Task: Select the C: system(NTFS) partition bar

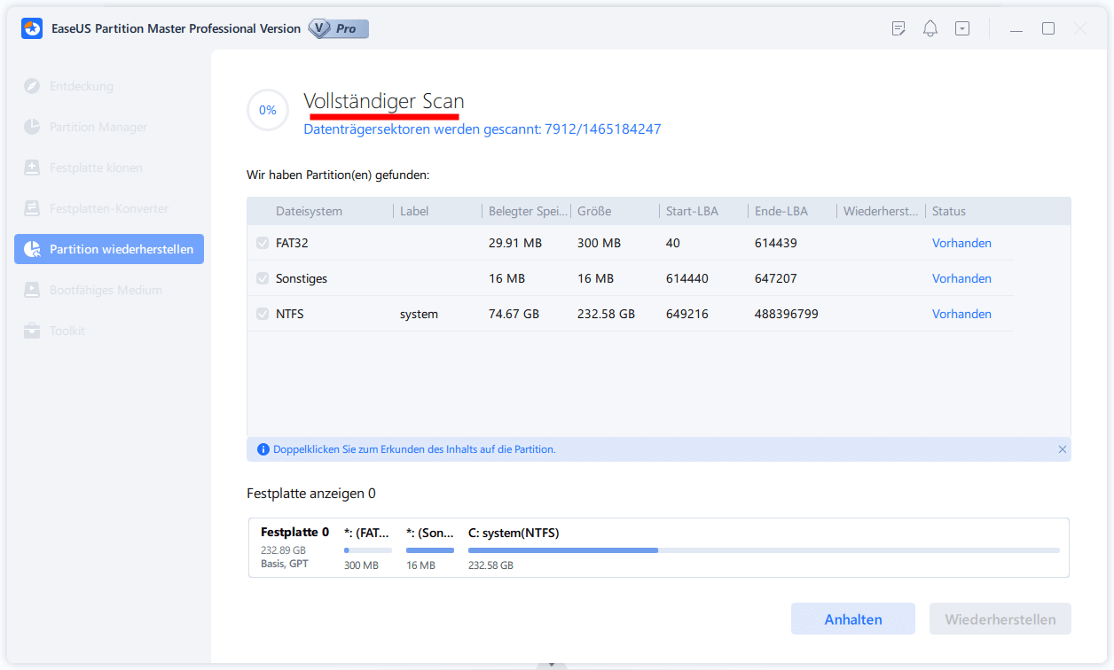Action: pos(764,549)
